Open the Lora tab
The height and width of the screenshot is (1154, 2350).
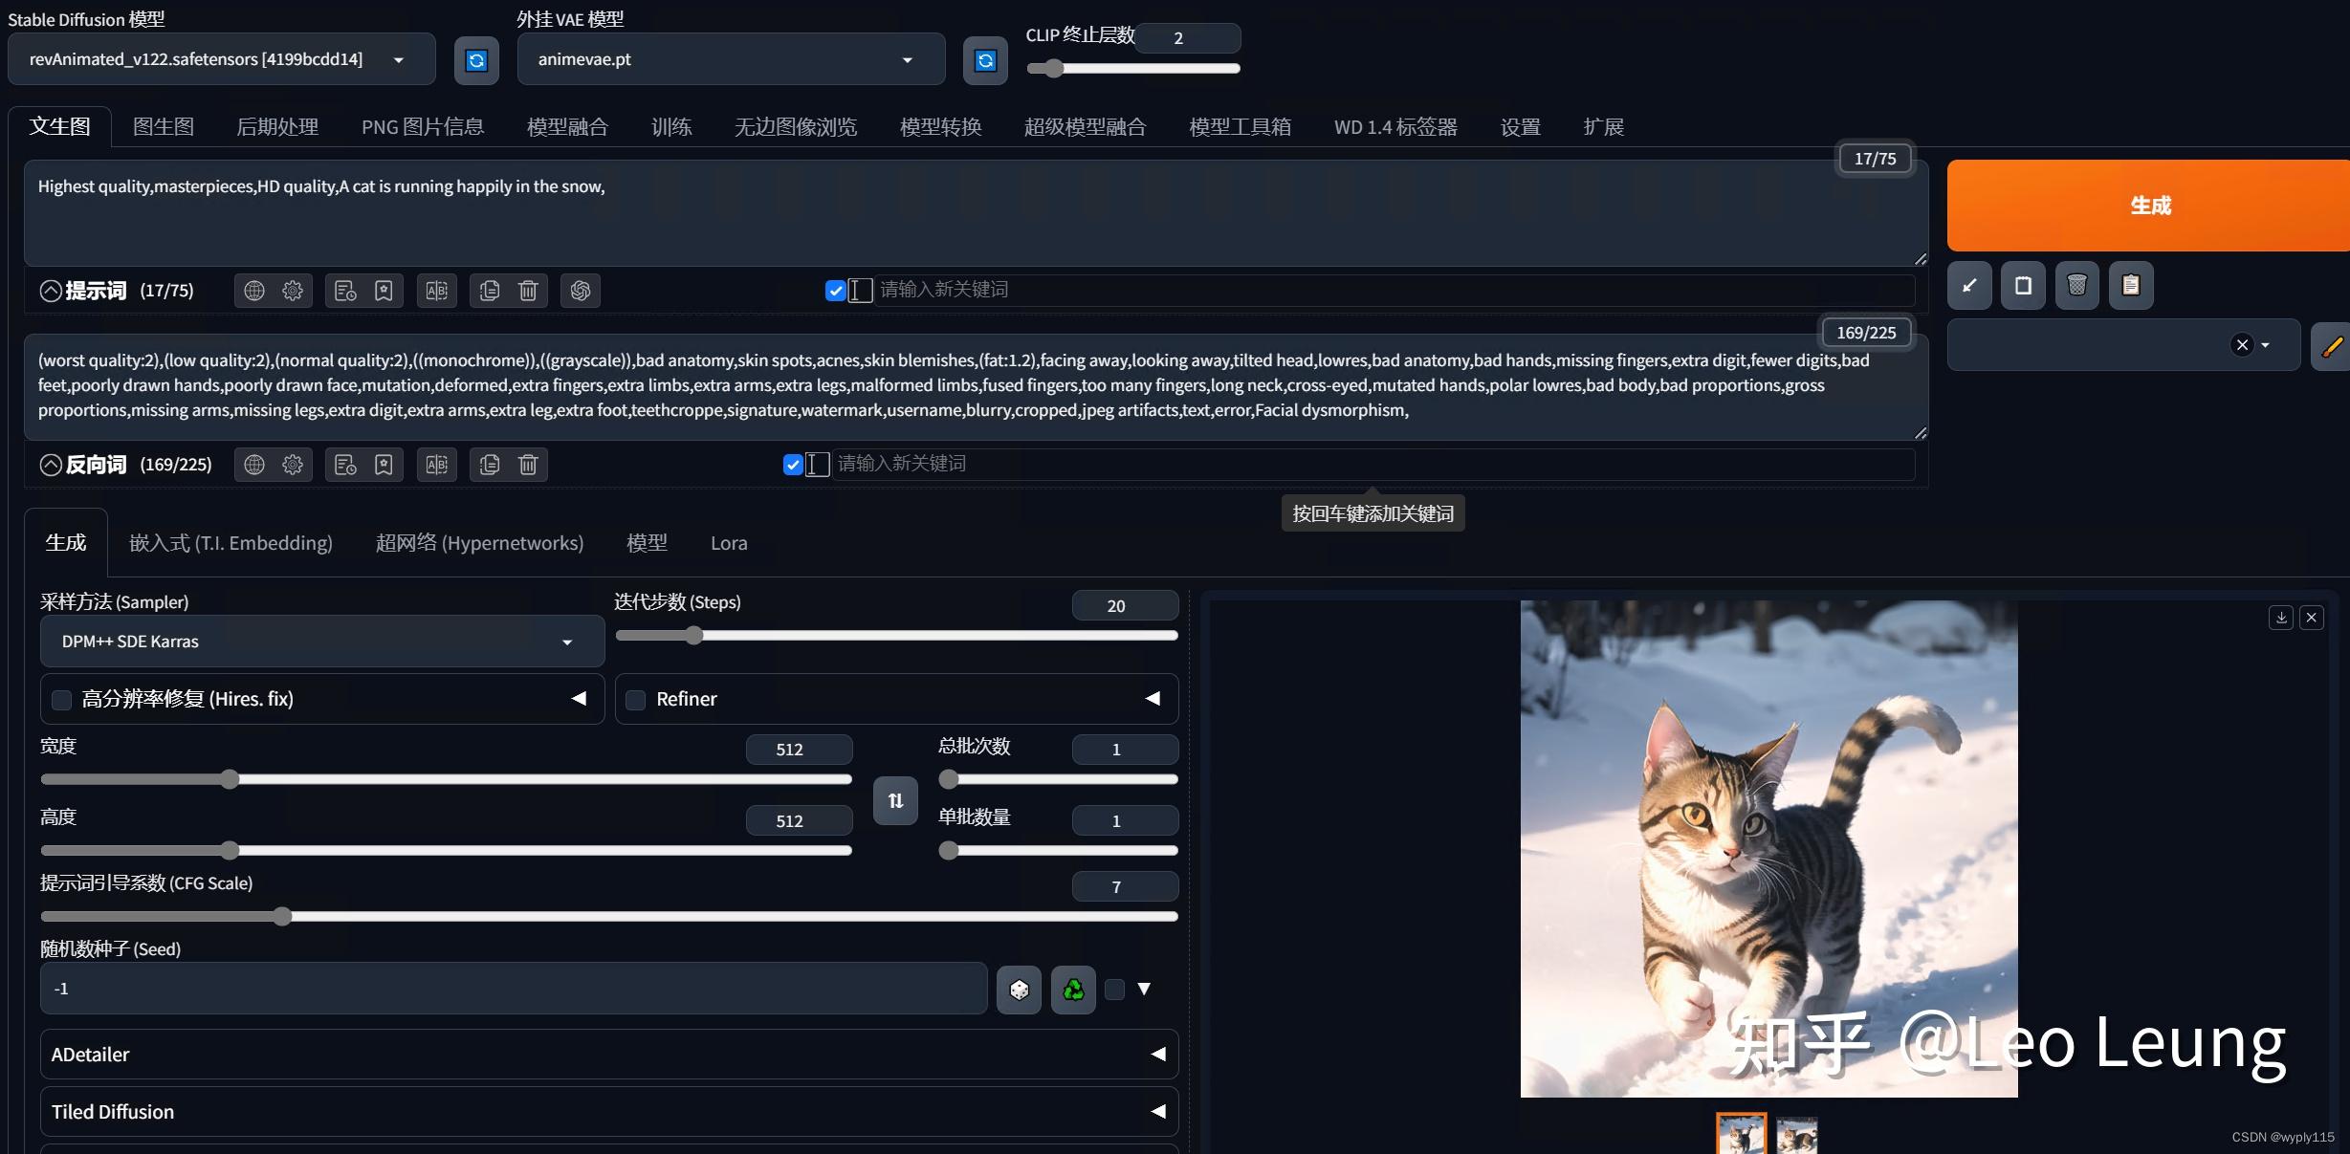pyautogui.click(x=729, y=543)
